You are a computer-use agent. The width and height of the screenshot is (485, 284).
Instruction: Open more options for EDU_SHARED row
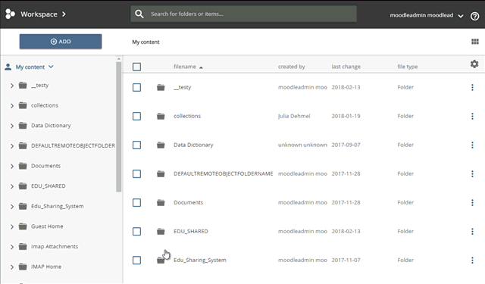pyautogui.click(x=472, y=231)
